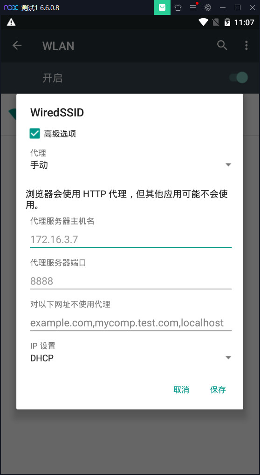Tap the Wi-Fi status icon
Screen dimensions: 260x475
tap(203, 22)
